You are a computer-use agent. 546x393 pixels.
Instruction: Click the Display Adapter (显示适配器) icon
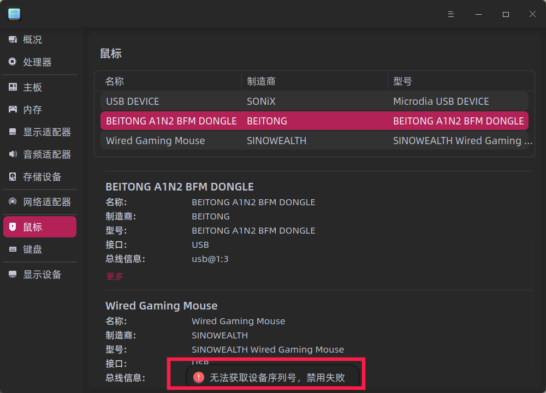[x=13, y=132]
